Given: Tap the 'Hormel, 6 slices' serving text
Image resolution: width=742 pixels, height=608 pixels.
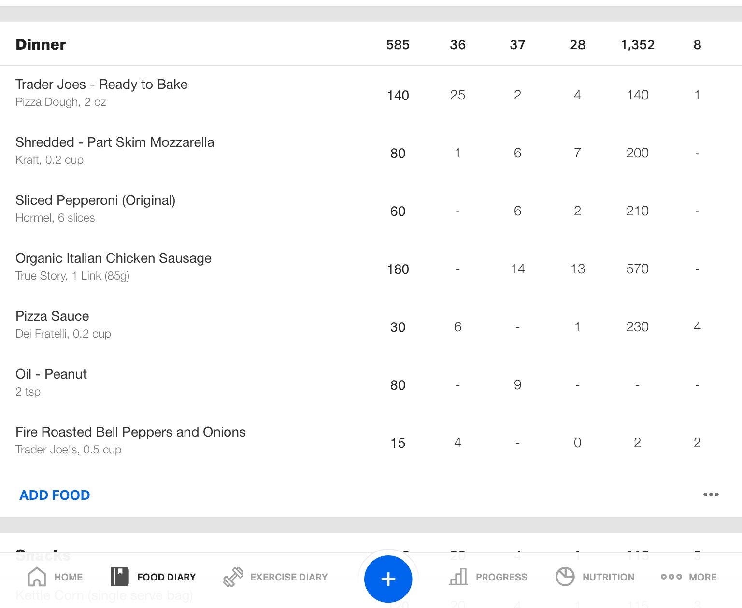Looking at the screenshot, I should coord(55,218).
